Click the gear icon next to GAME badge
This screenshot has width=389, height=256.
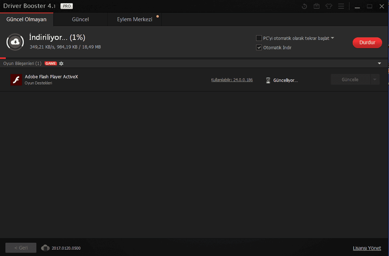(61, 63)
